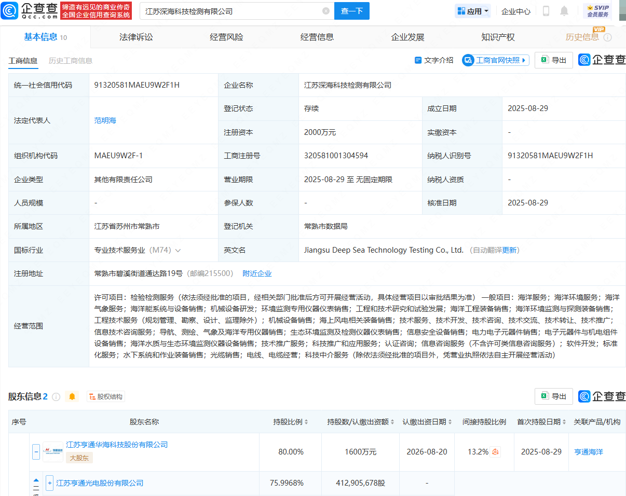Open the 经营信息 tab

coord(317,37)
